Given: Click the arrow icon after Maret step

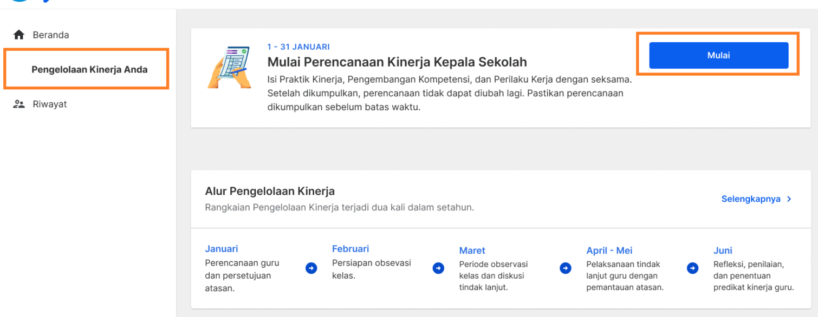Looking at the screenshot, I should click(x=566, y=268).
